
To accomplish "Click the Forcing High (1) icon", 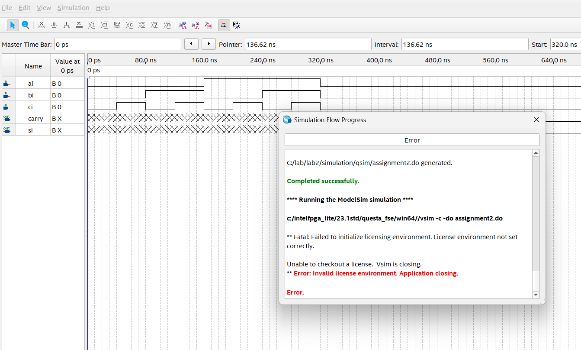I will [x=67, y=25].
